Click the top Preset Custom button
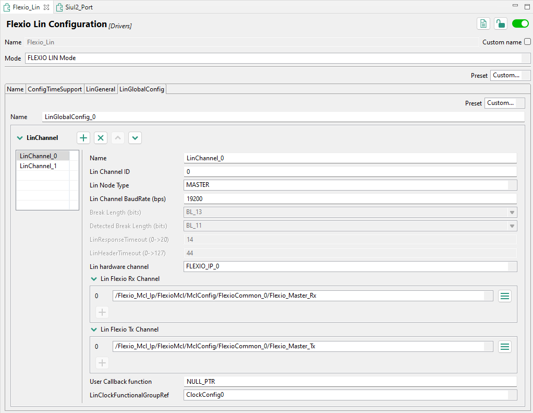Image resolution: width=533 pixels, height=413 pixels. 510,75
